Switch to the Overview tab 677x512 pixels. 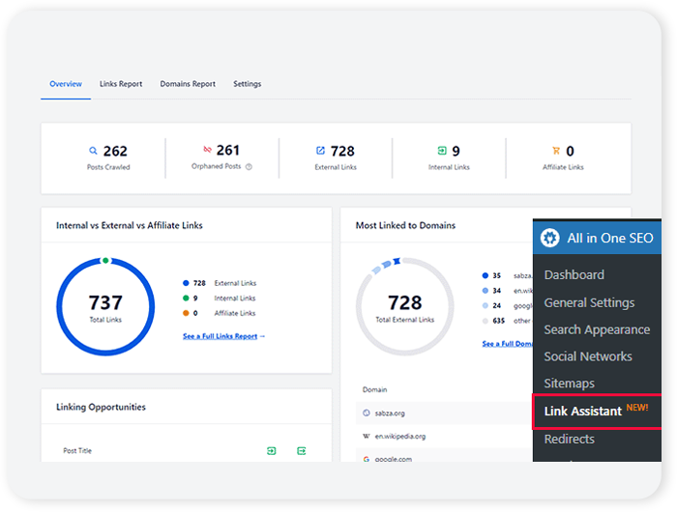click(66, 84)
